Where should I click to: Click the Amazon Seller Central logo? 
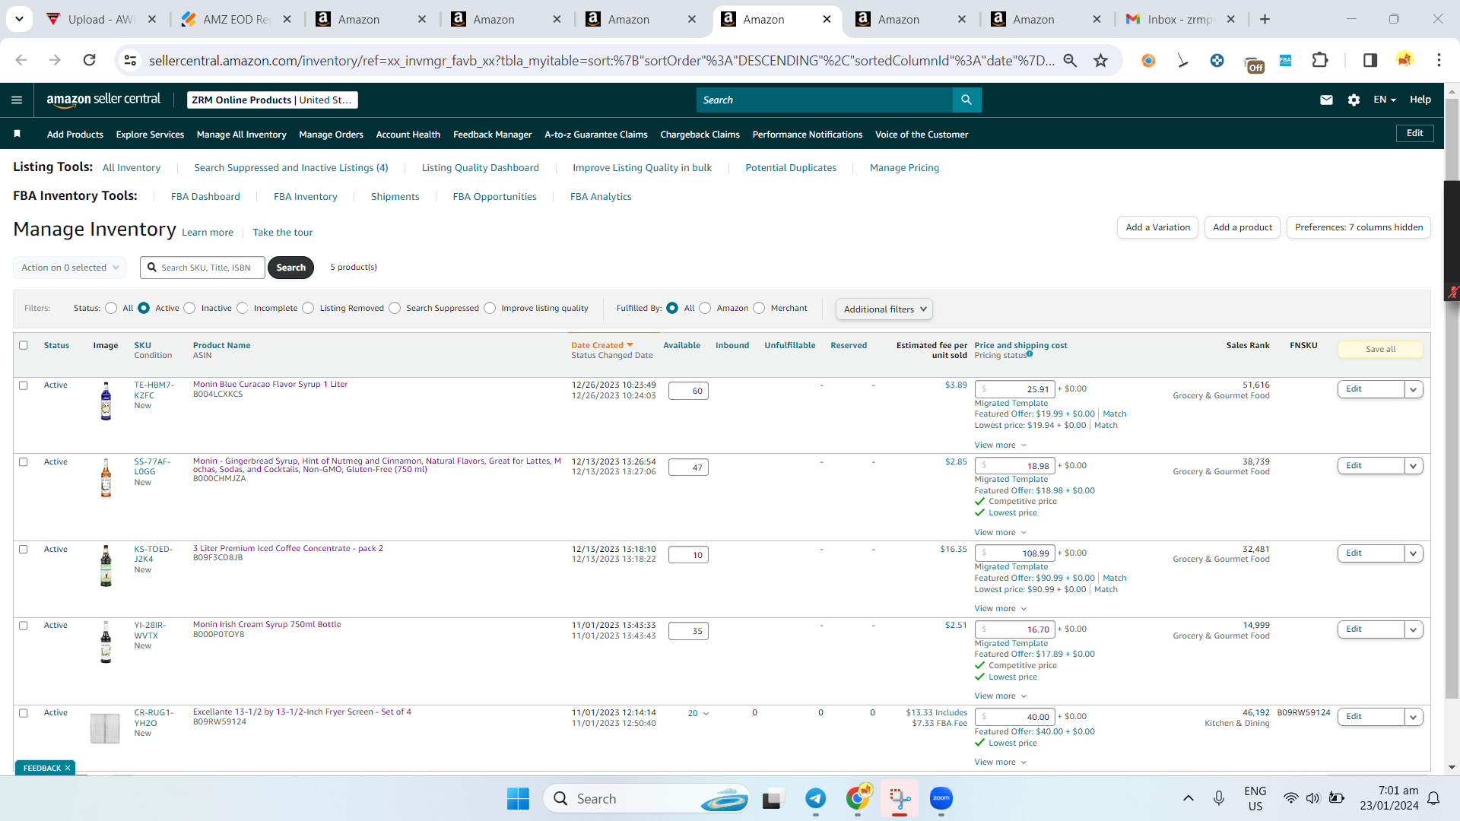tap(103, 100)
